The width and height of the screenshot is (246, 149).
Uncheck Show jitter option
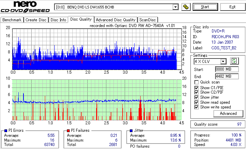click(196, 97)
